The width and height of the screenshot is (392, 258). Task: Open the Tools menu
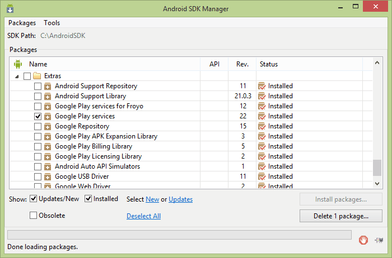pos(52,23)
